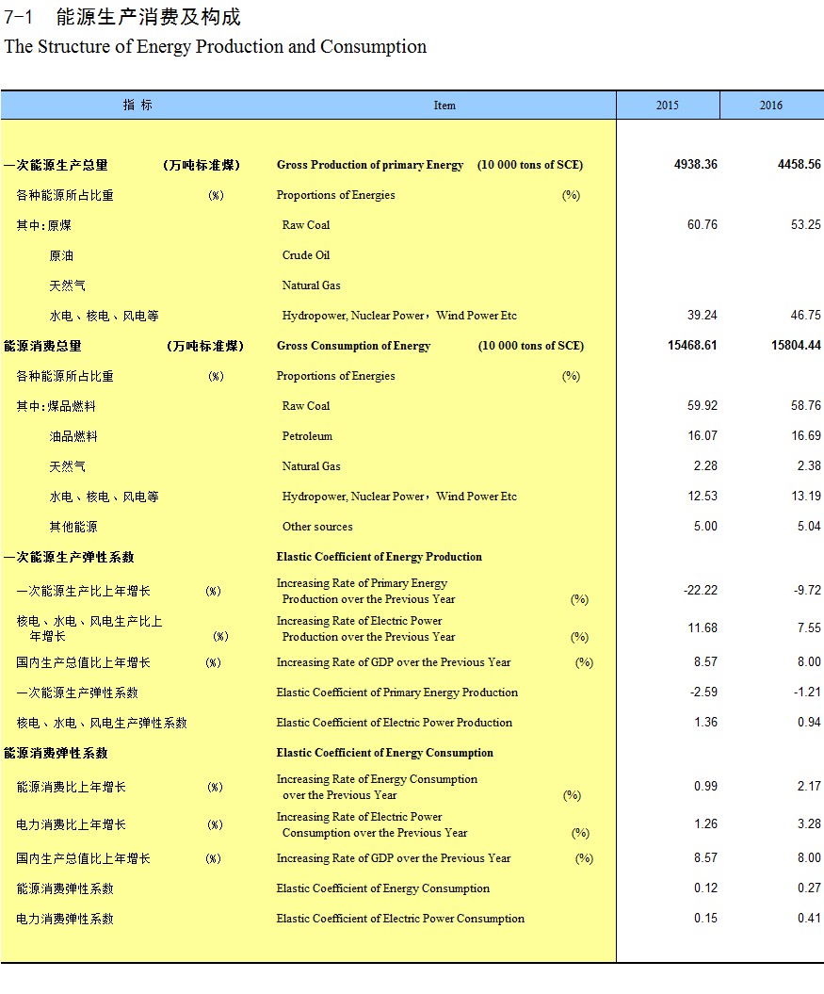Click the 'Crude Oil' row label
824x994 pixels.
(x=306, y=254)
